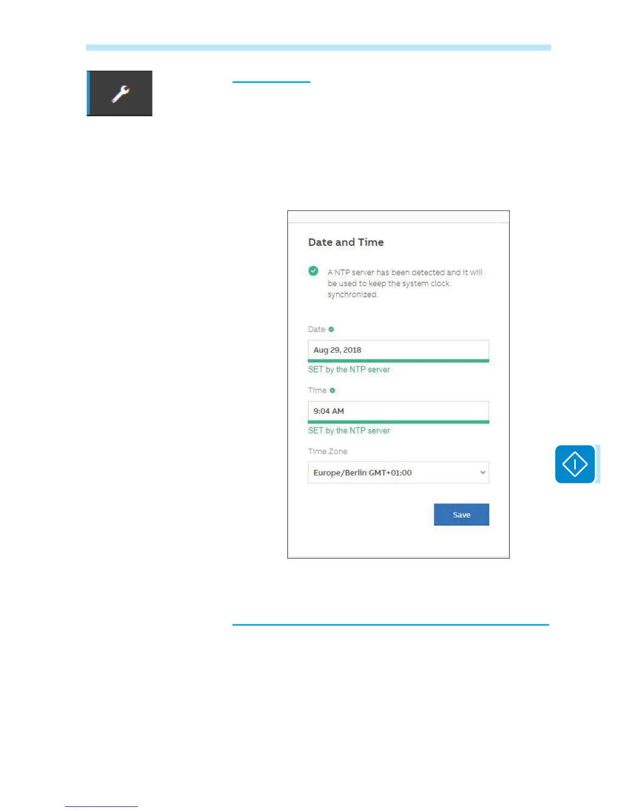The height and width of the screenshot is (811, 627).
Task: Click the light blue page header bar
Action: pos(319,48)
